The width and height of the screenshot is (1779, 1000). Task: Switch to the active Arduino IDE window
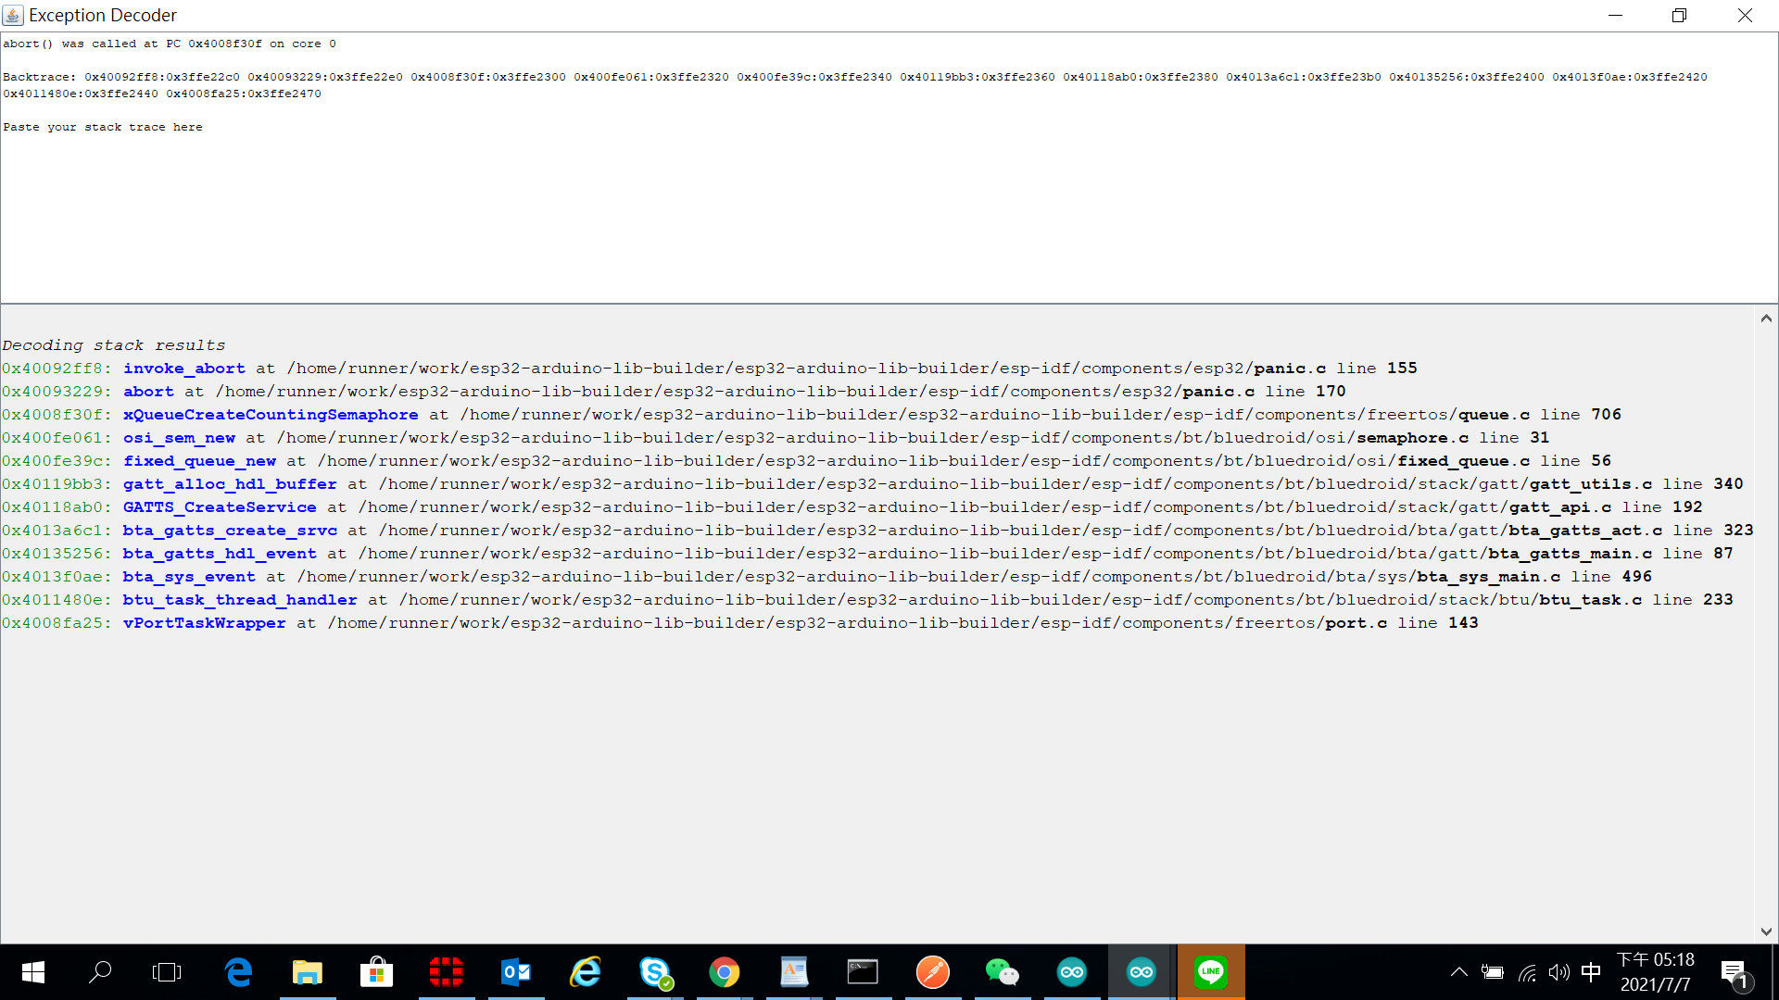(1141, 972)
